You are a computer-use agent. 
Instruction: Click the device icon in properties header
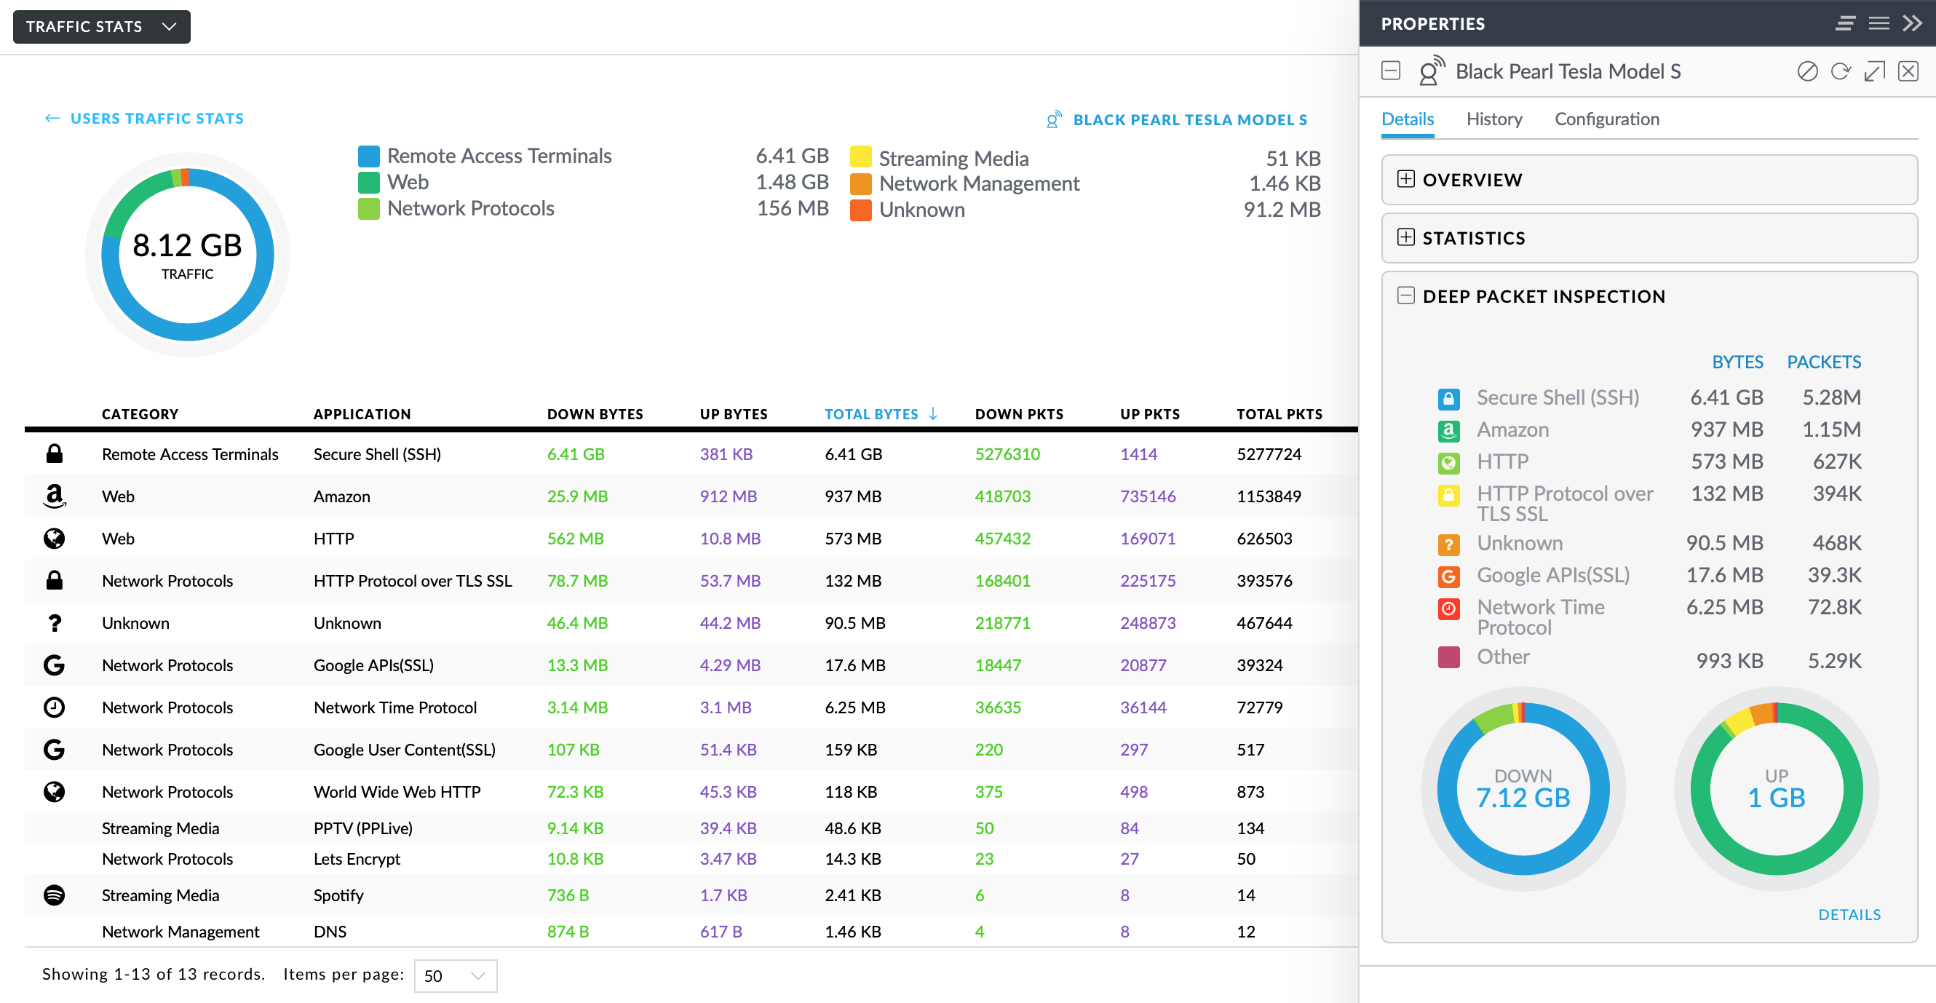pyautogui.click(x=1432, y=71)
